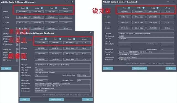
Task: Click the Write info icon in the partly covered back window
Action: tap(42, 8)
